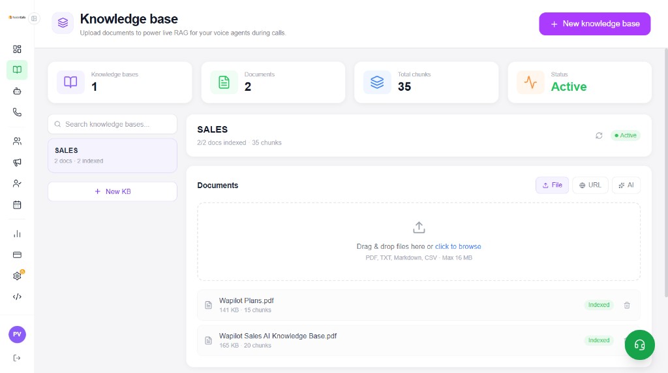Select the knowledge base book icon in sidebar
Image resolution: width=668 pixels, height=373 pixels.
[x=17, y=69]
